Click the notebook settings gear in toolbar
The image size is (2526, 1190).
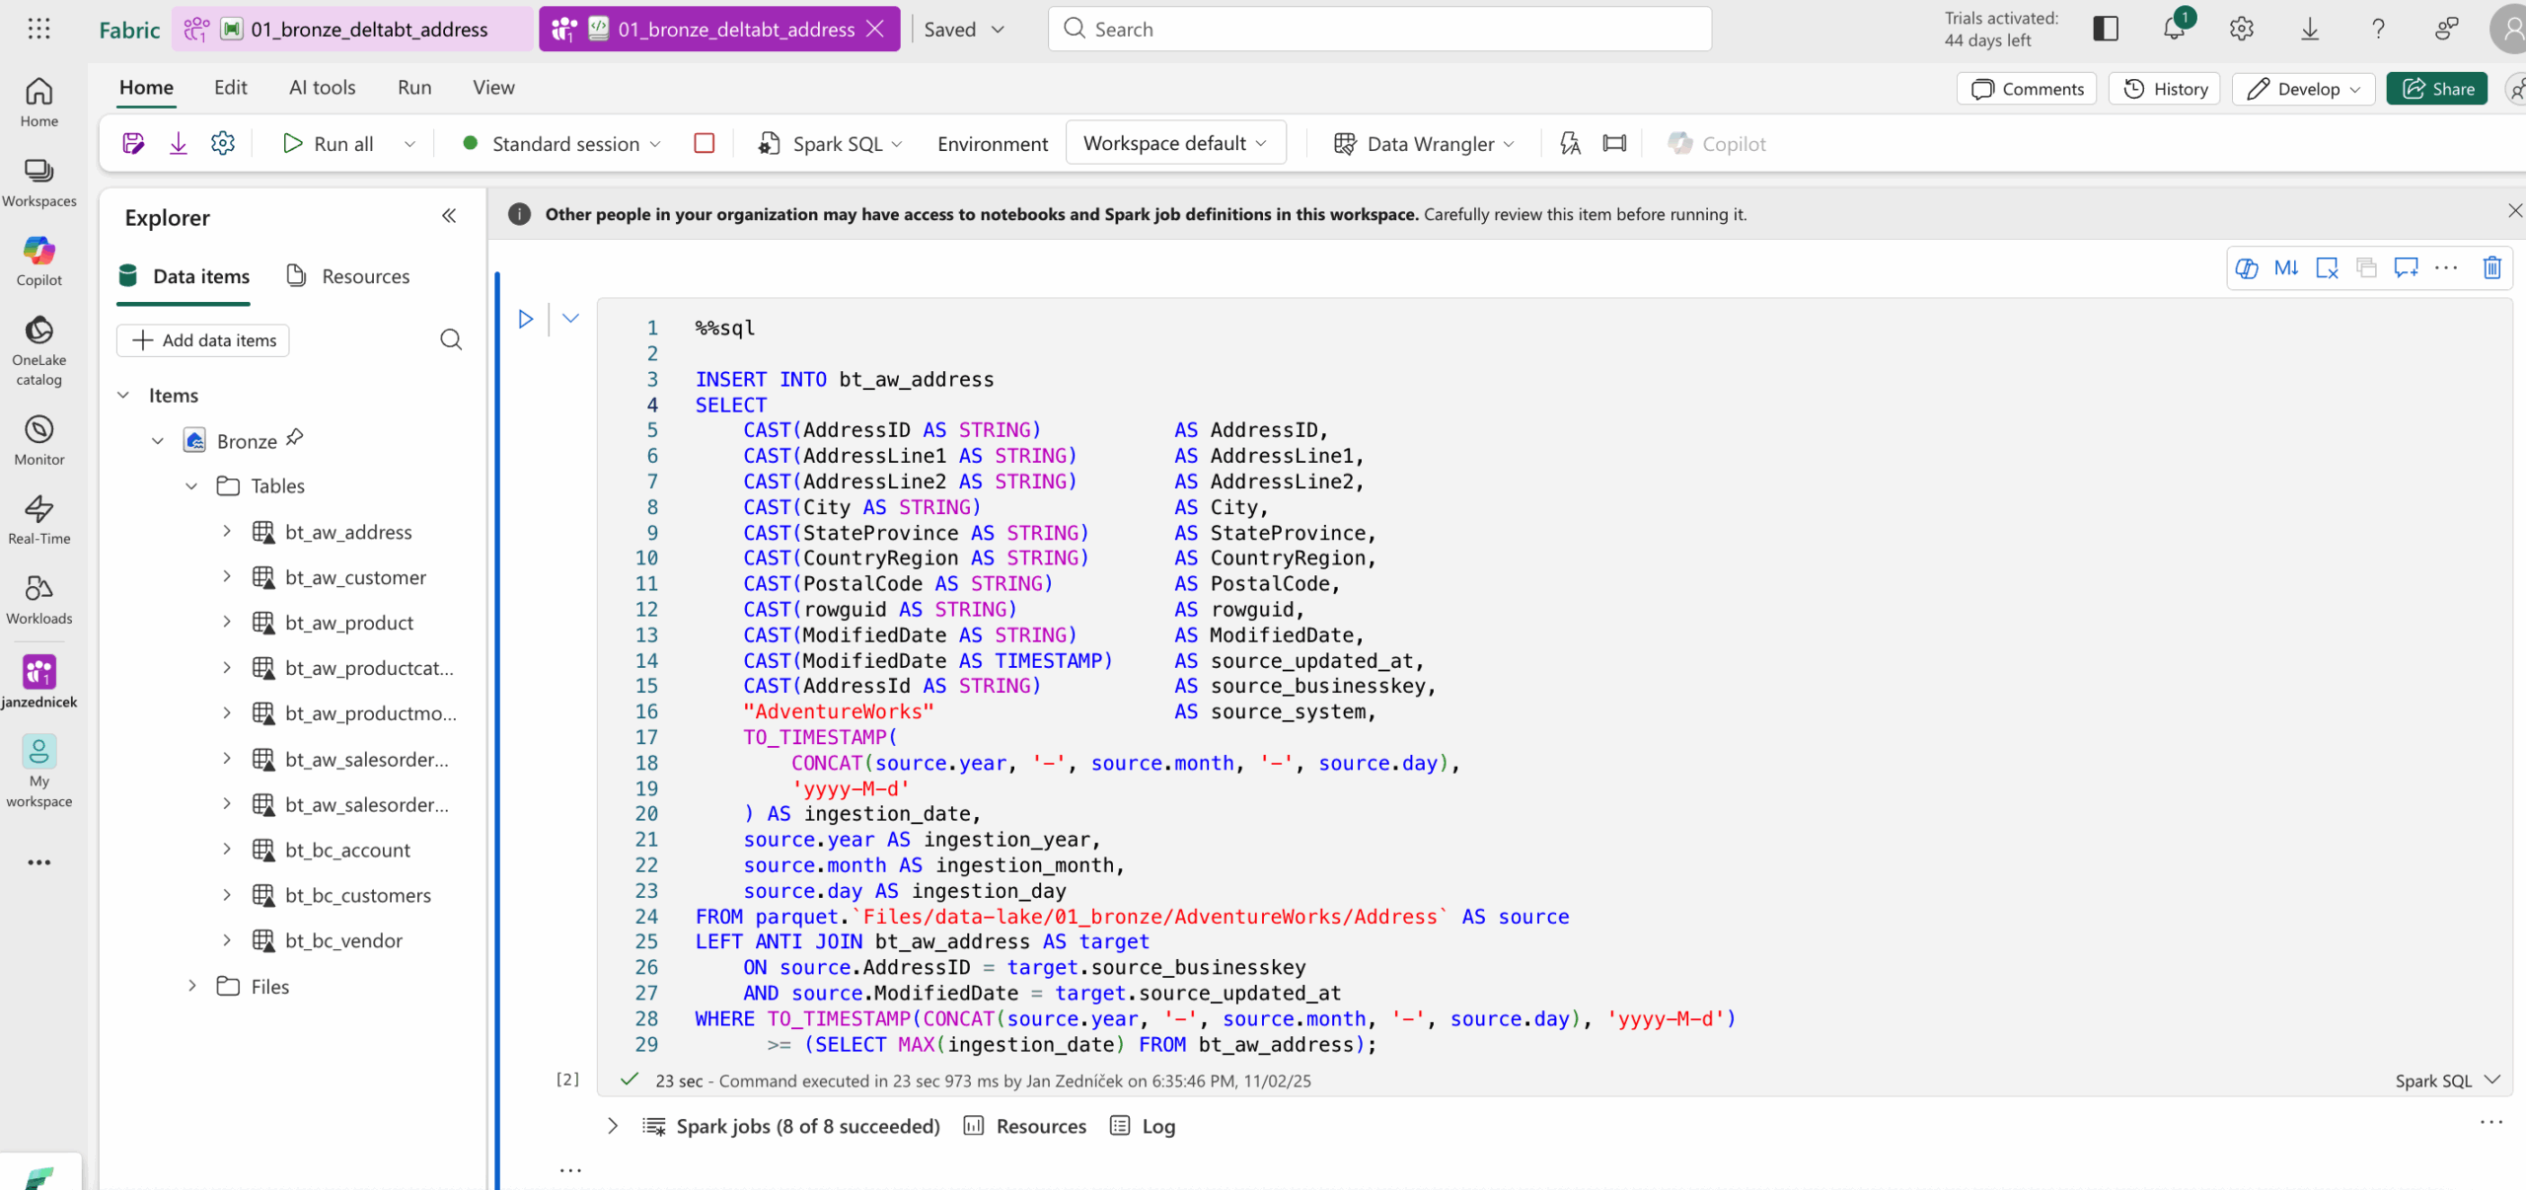pos(223,144)
